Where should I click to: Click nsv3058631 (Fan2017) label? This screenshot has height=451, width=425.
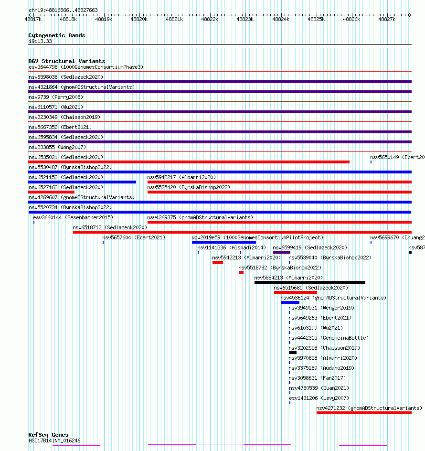pos(317,378)
